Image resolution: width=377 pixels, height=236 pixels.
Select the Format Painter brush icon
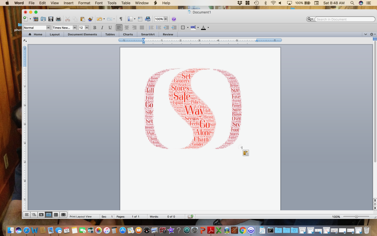tap(90, 19)
